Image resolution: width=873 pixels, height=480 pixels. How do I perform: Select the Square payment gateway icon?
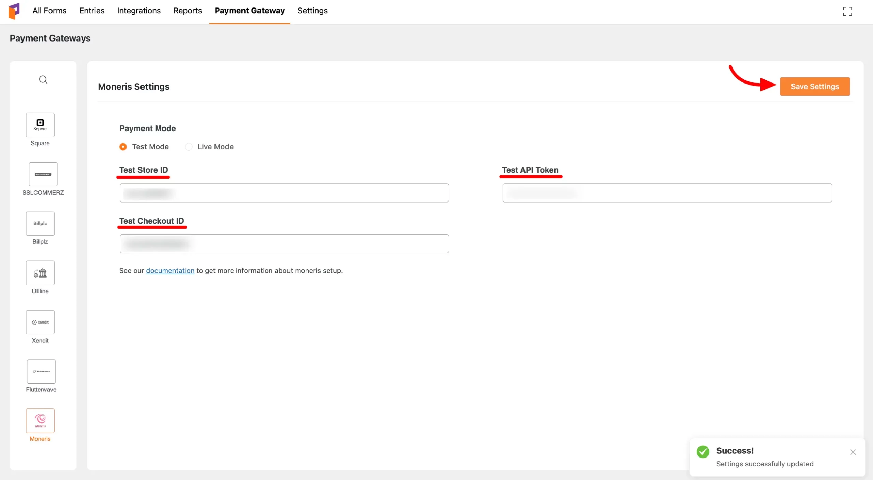[x=40, y=125]
